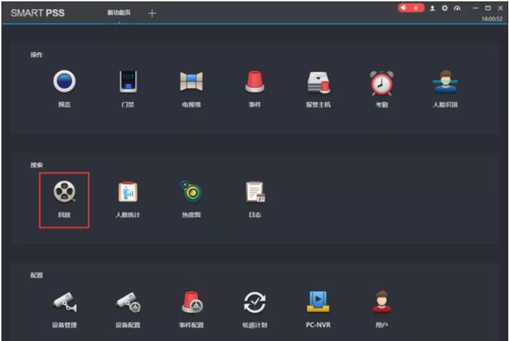
Task: Open the 考勤 attendance clock icon
Action: coord(382,83)
